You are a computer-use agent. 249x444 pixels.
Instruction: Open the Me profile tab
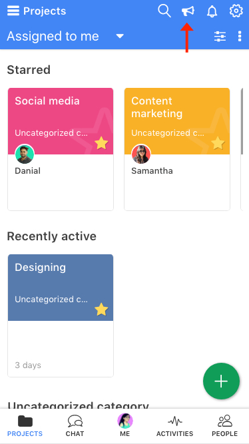click(125, 426)
